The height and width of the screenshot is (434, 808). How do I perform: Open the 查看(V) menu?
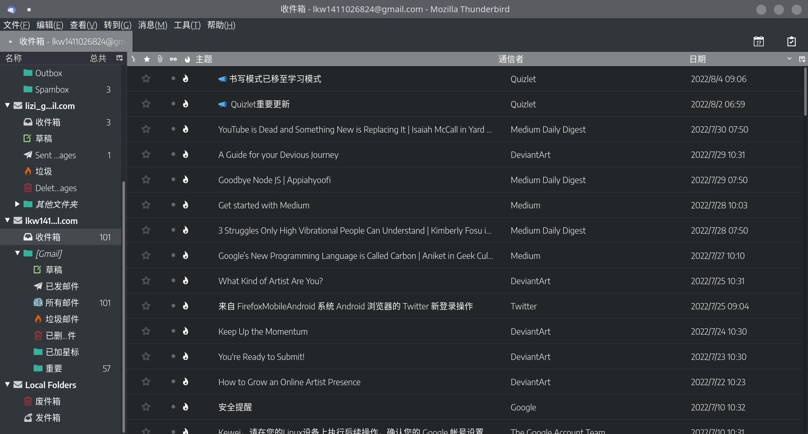coord(83,25)
